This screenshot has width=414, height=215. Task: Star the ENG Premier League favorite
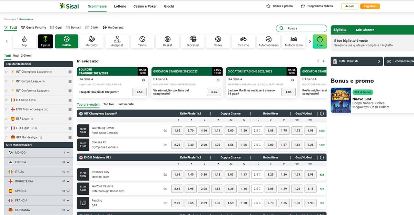6,109
